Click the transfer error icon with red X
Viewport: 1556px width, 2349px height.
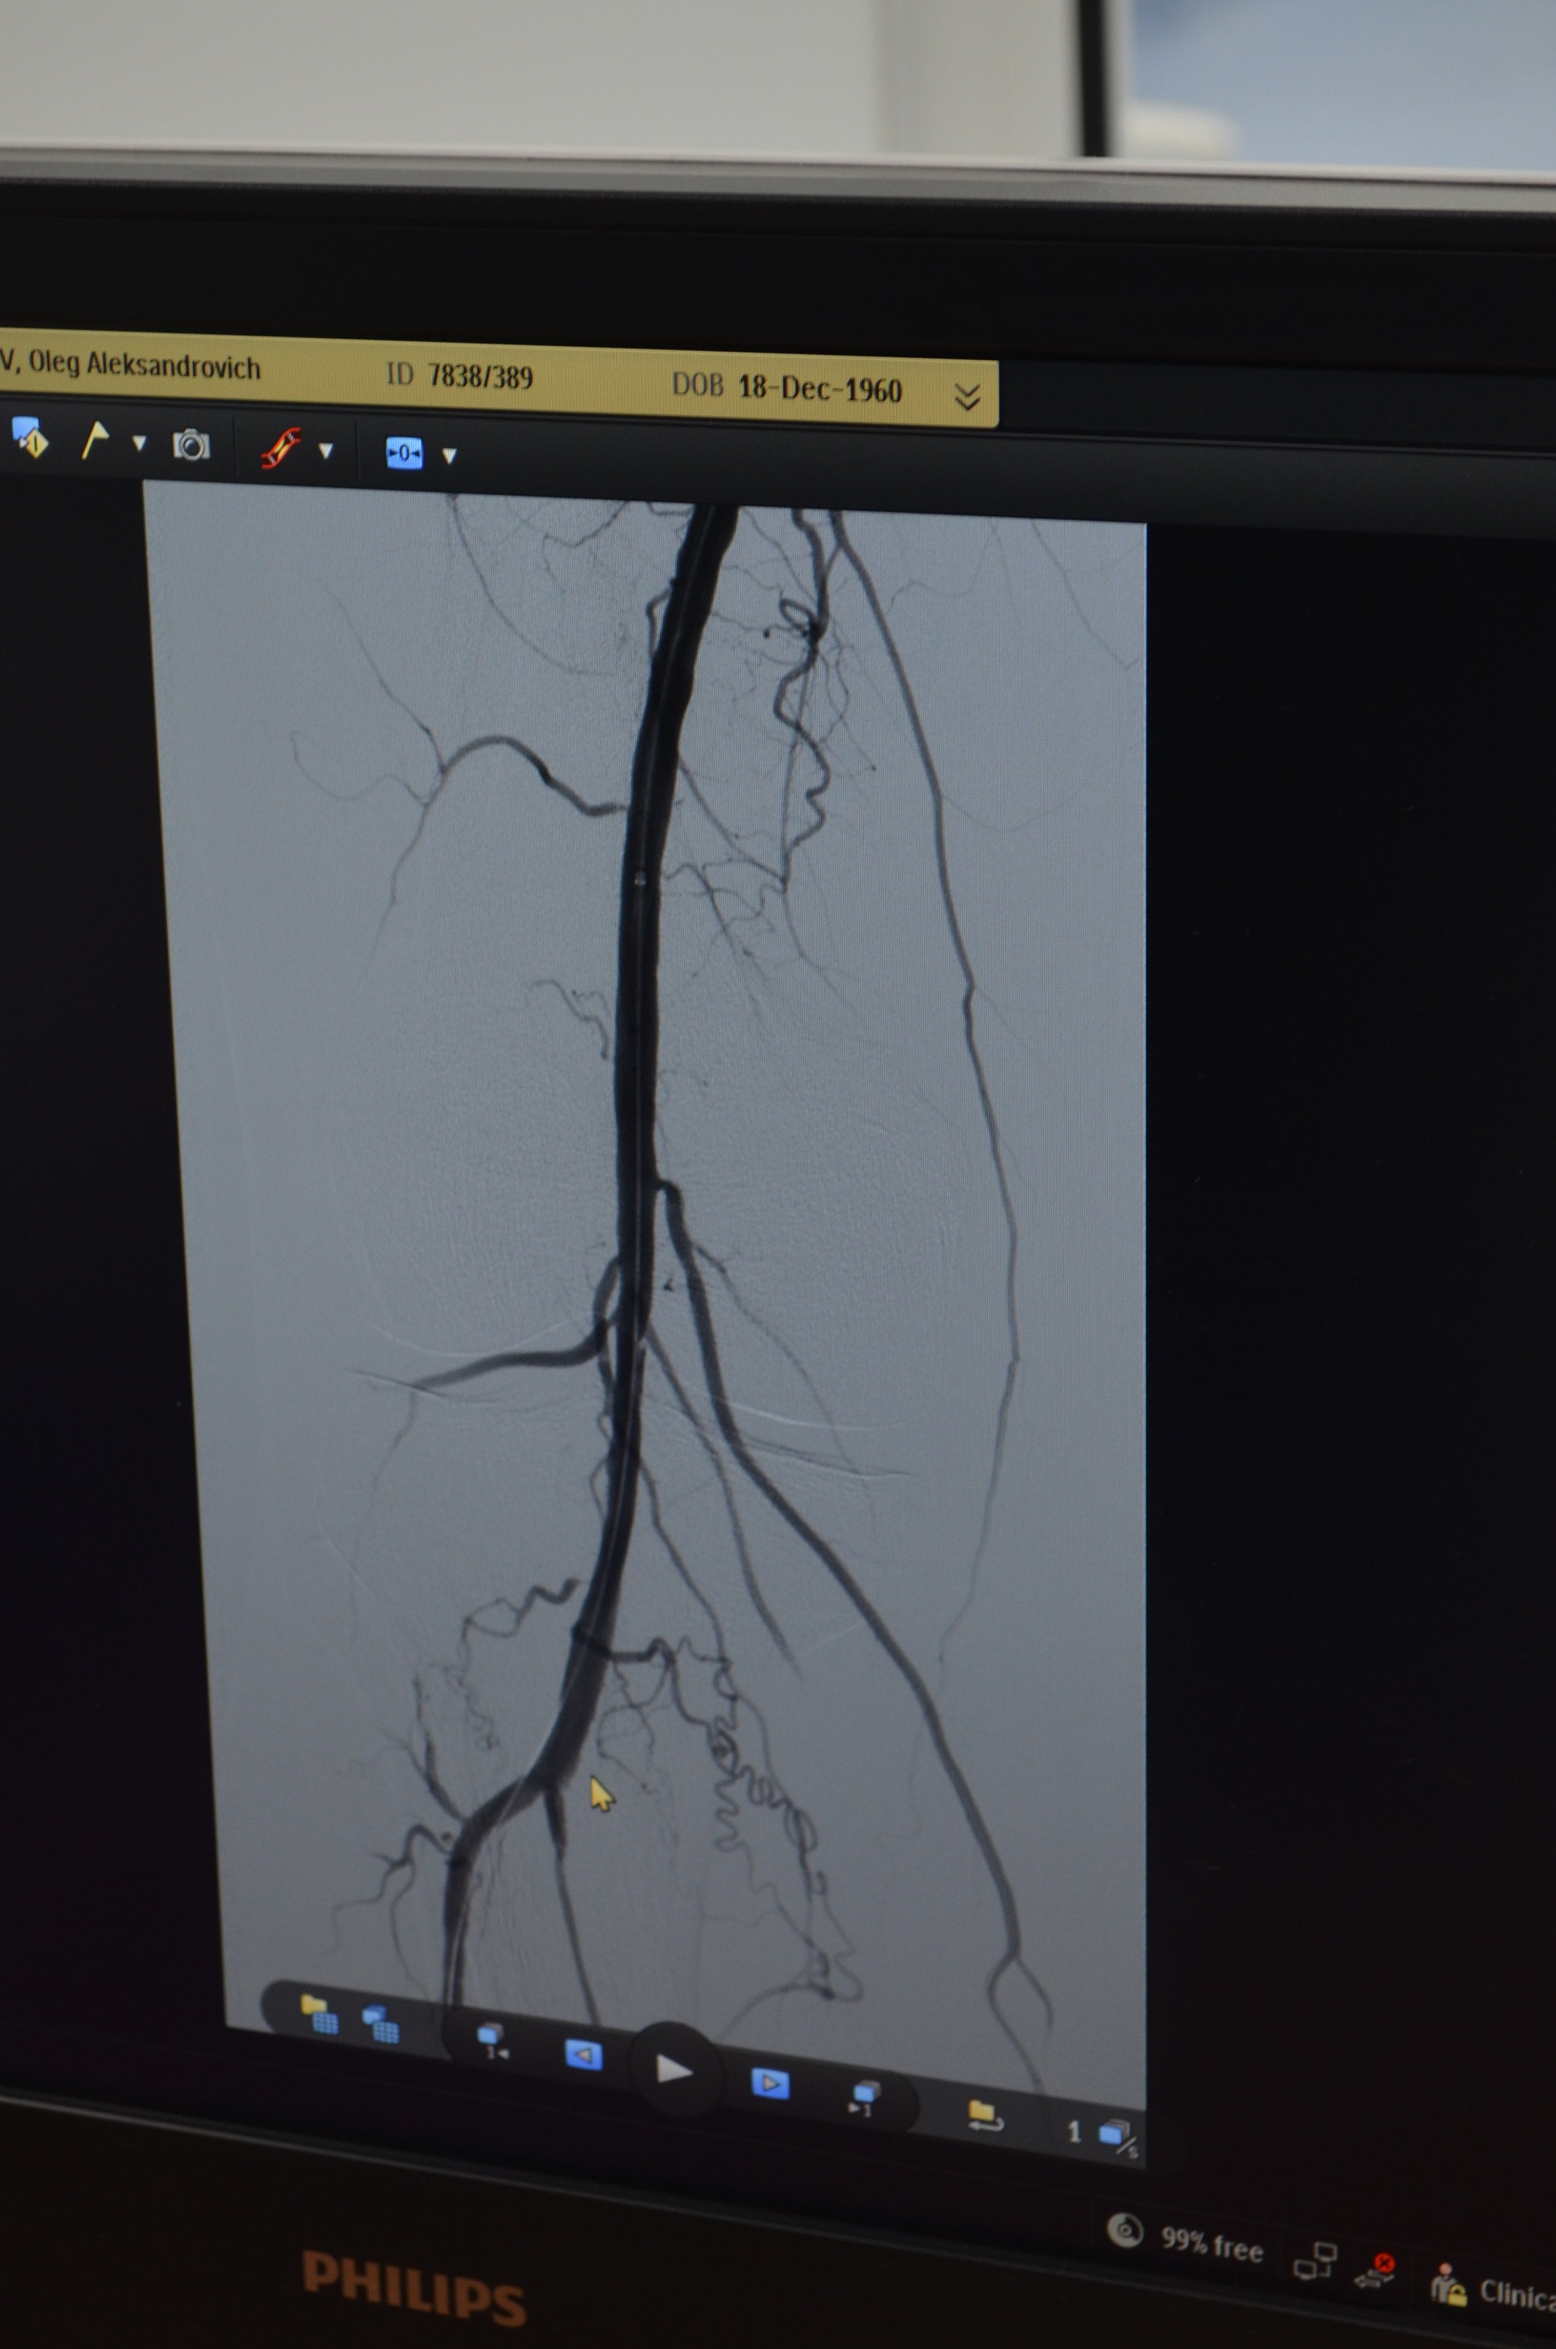pyautogui.click(x=1375, y=2270)
